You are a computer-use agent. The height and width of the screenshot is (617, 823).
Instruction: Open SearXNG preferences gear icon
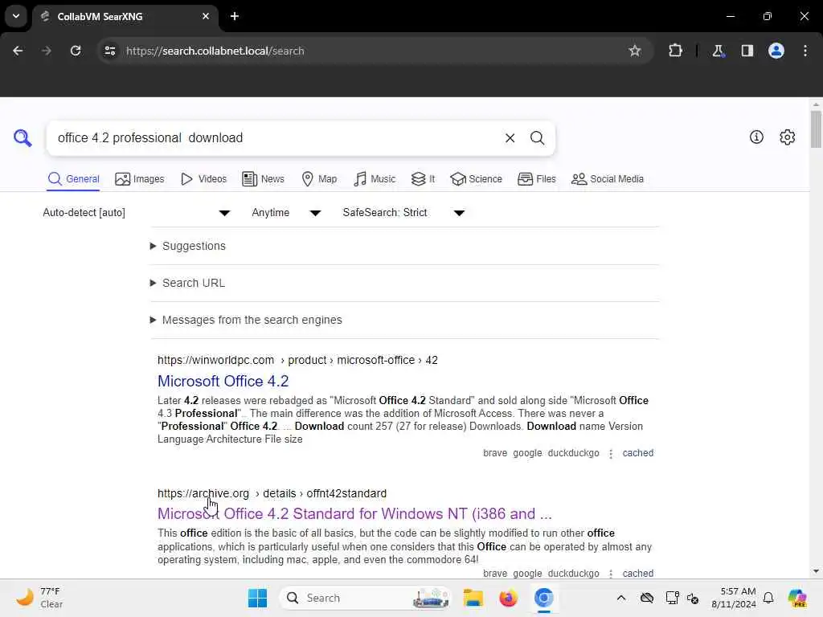click(x=788, y=137)
